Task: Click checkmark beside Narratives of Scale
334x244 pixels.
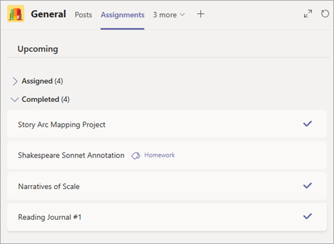Action: [308, 186]
